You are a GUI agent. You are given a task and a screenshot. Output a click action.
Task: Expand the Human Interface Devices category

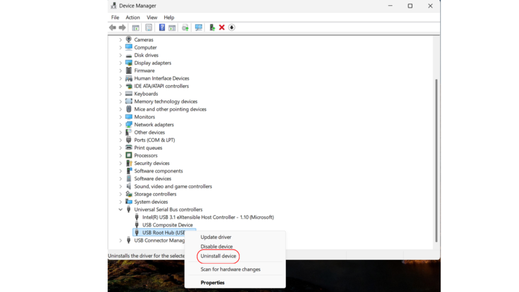click(x=121, y=78)
